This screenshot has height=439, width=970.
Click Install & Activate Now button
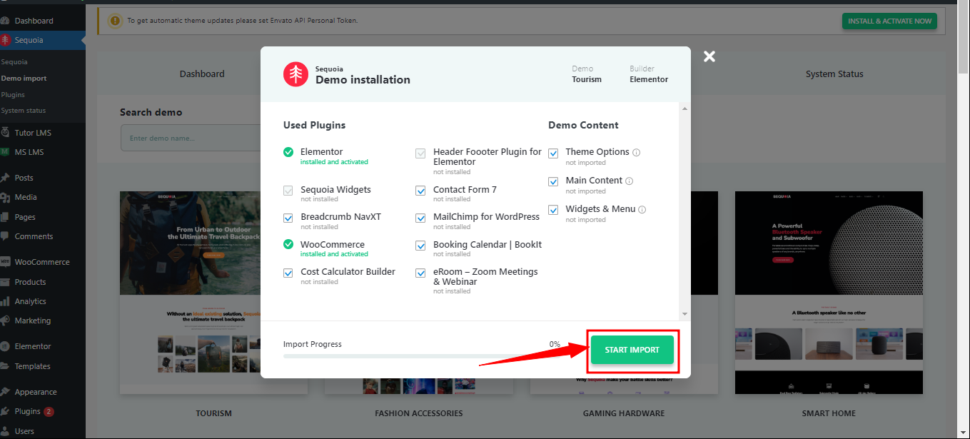(x=889, y=21)
